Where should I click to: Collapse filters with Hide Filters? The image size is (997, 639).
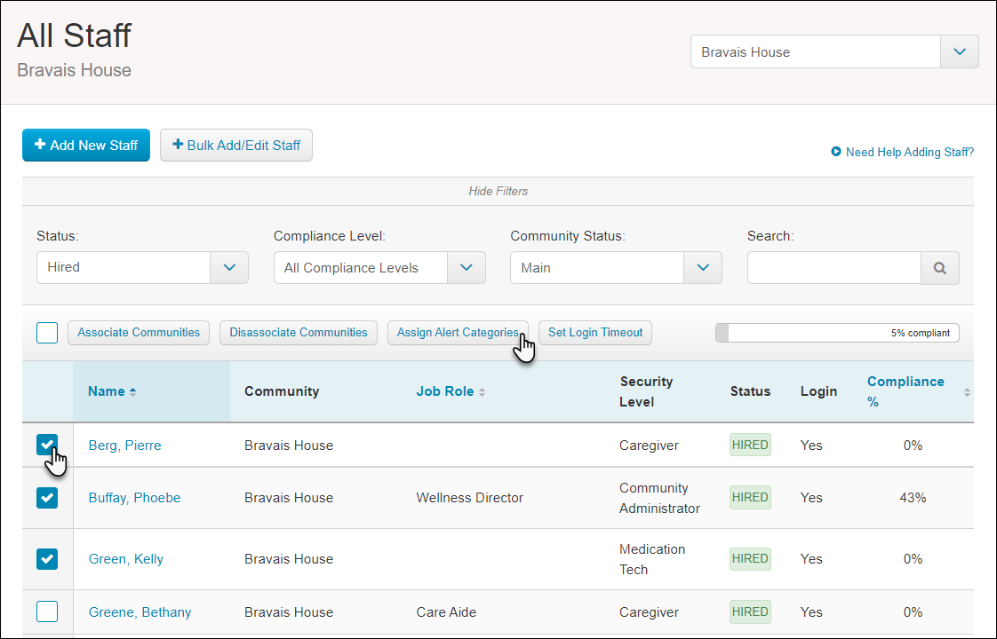(x=498, y=191)
